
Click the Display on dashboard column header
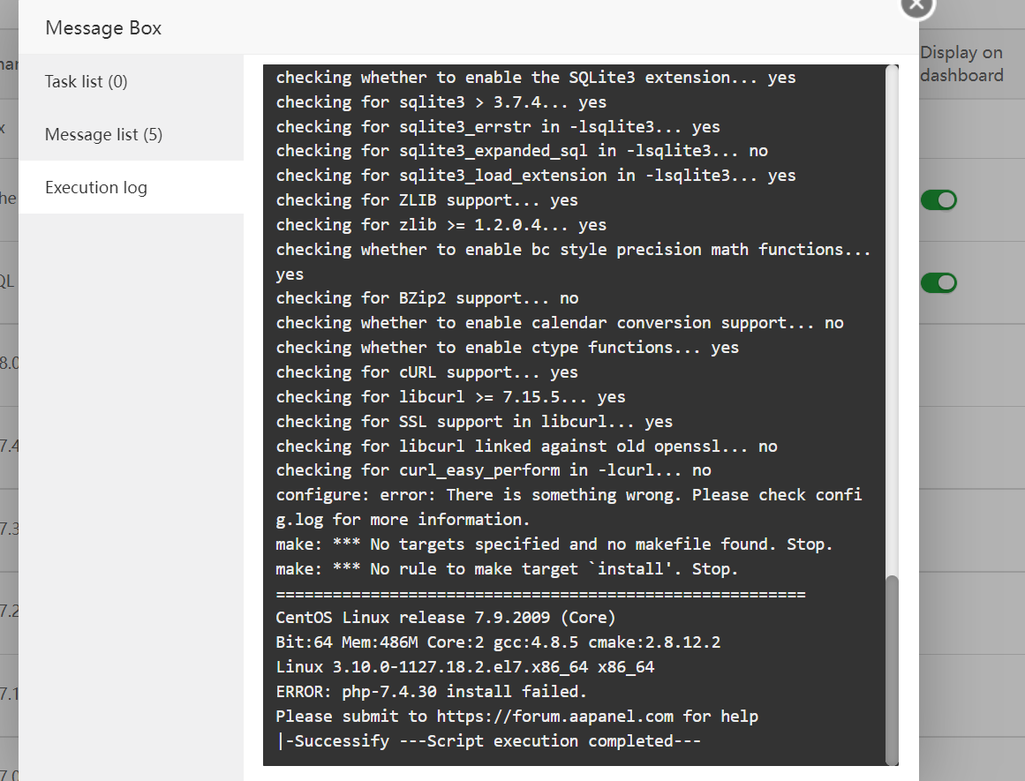point(961,64)
